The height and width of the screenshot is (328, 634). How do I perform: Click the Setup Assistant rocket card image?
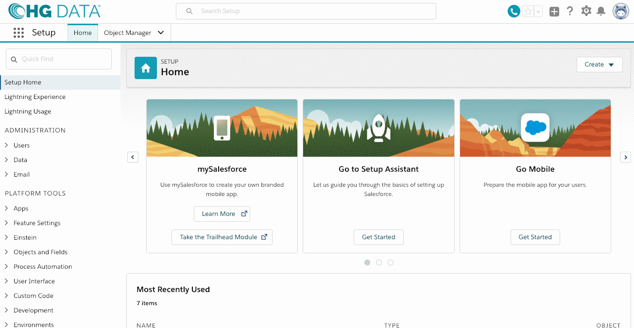click(378, 128)
